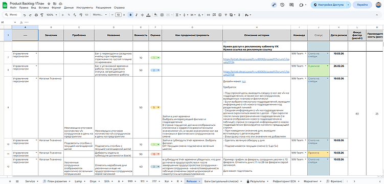384x184 pixels.
Task: Open the all sheets list
Action: 17,181
